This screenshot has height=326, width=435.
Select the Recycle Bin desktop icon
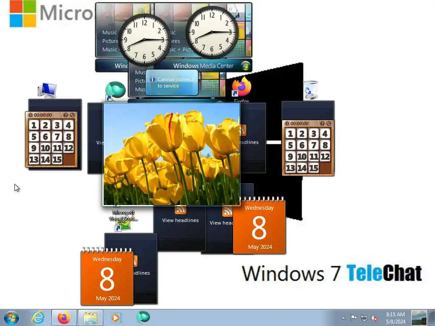[x=311, y=90]
